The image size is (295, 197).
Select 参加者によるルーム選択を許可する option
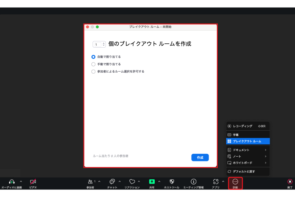[x=93, y=72]
